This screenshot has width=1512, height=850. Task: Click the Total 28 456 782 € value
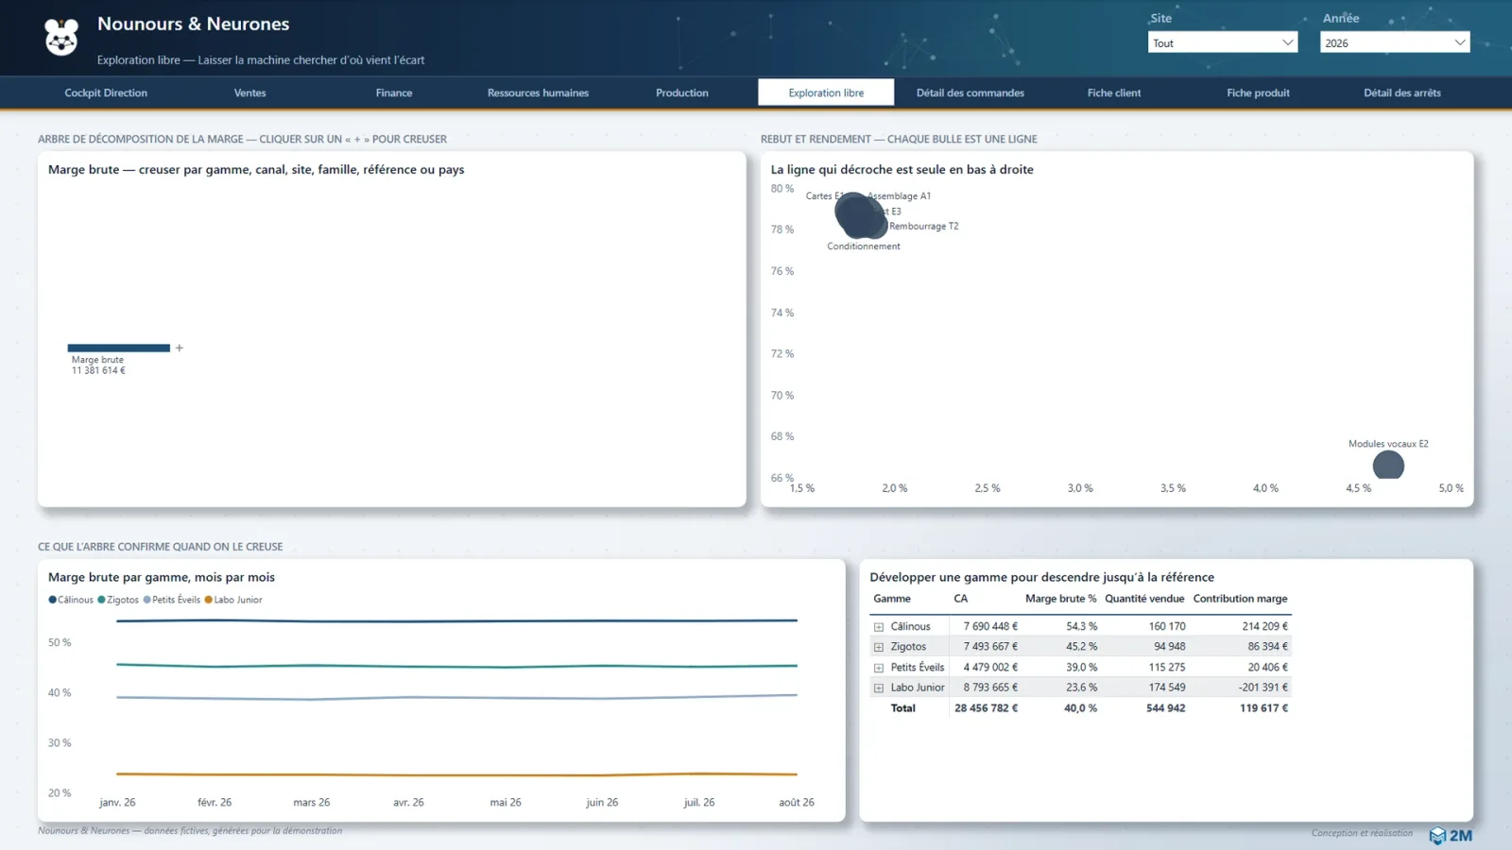coord(986,708)
